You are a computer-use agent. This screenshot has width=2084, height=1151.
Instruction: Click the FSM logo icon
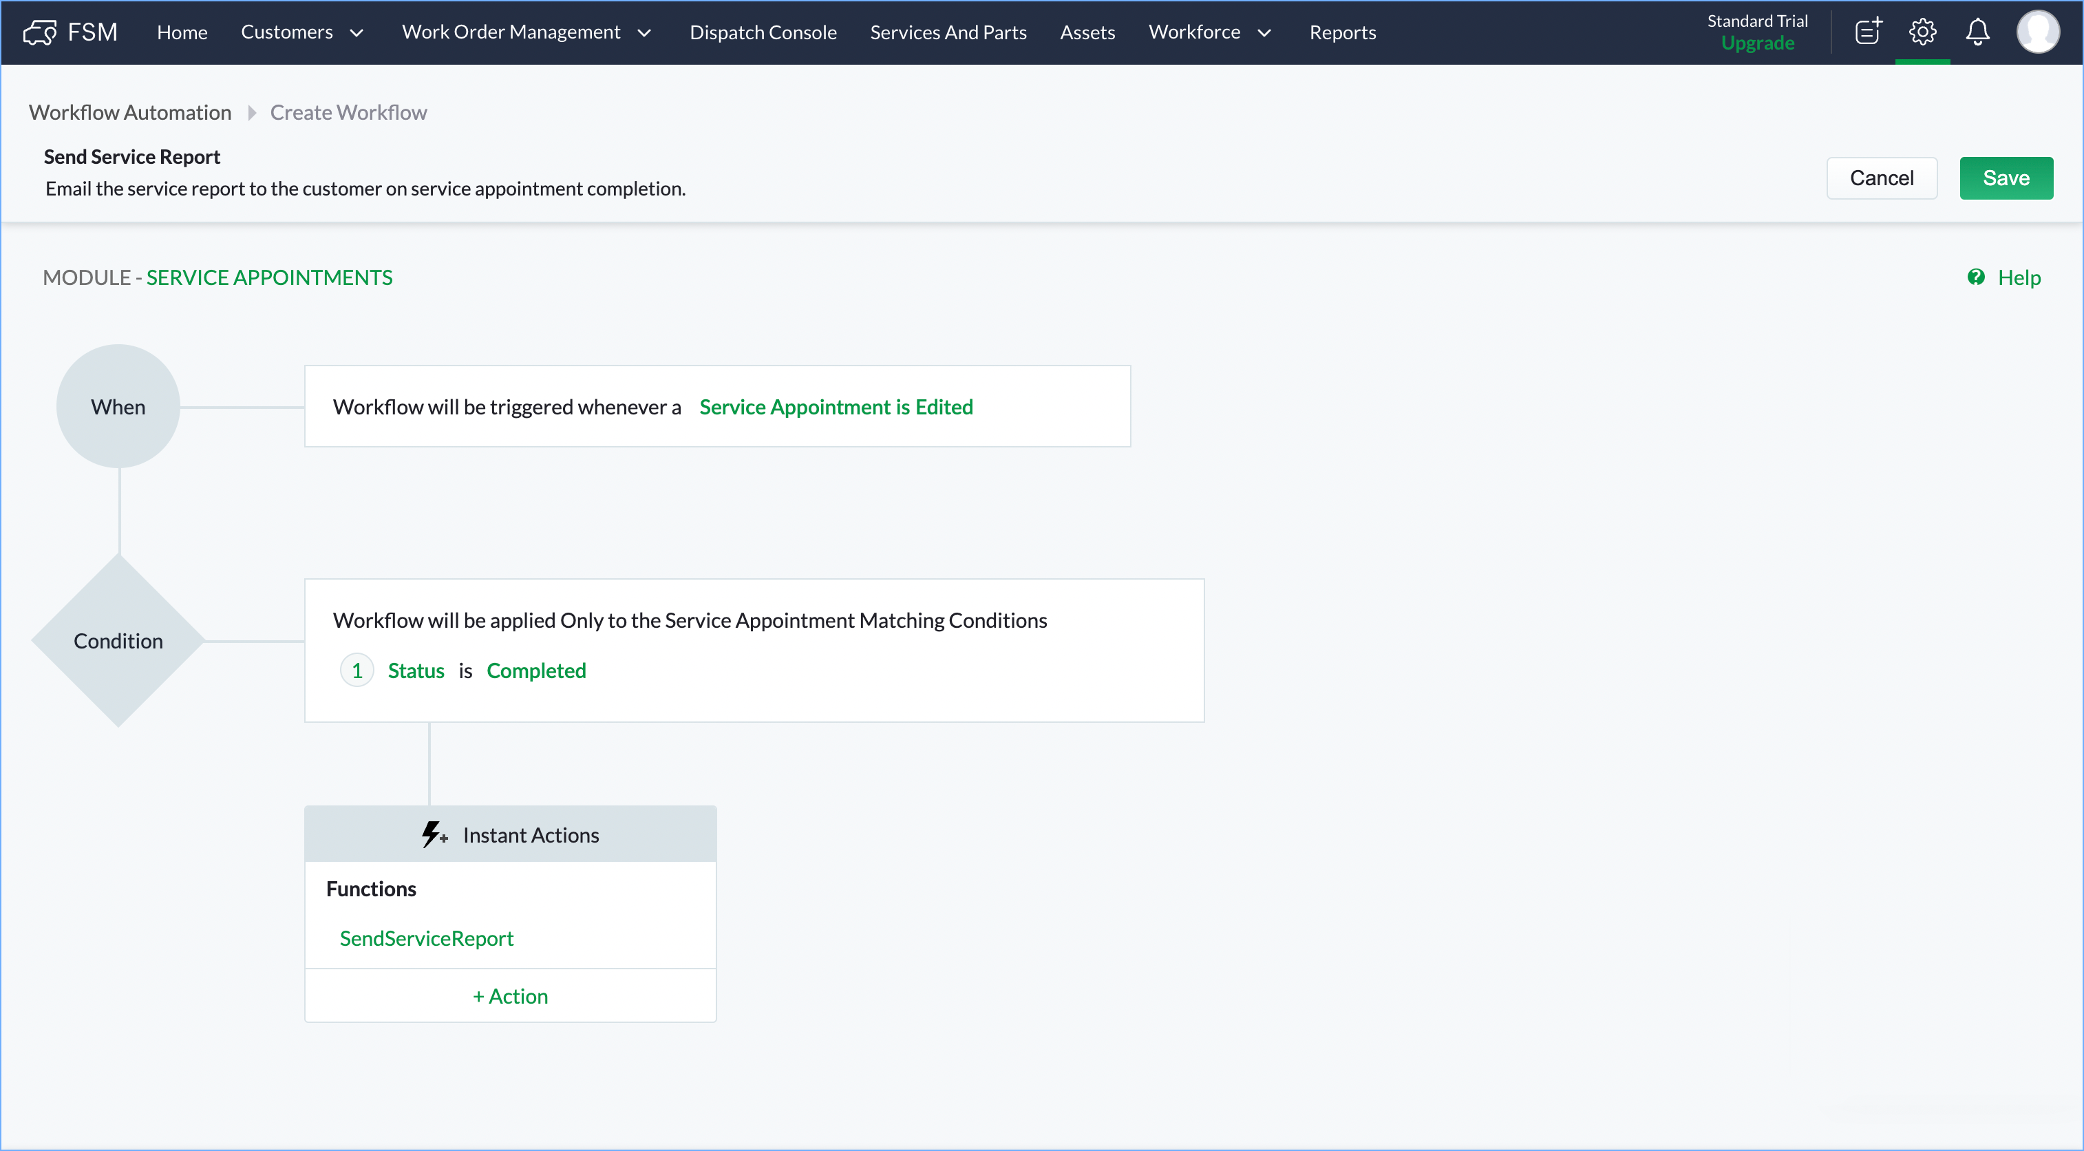pyautogui.click(x=40, y=32)
